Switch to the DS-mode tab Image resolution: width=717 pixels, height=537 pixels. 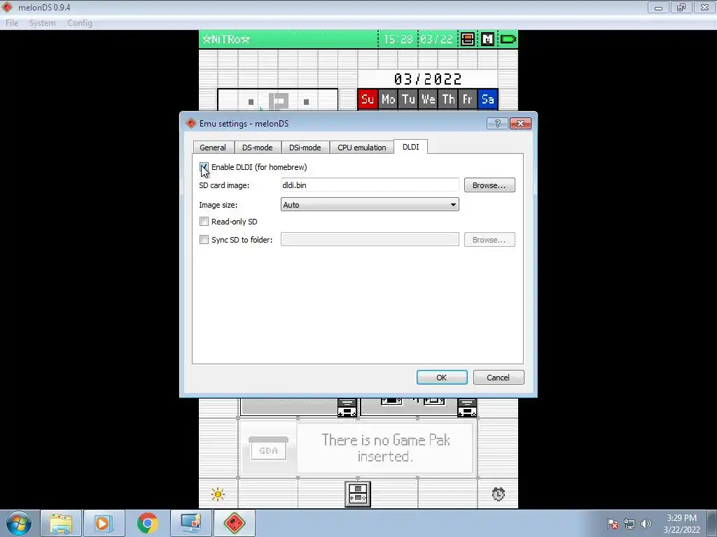tap(258, 148)
